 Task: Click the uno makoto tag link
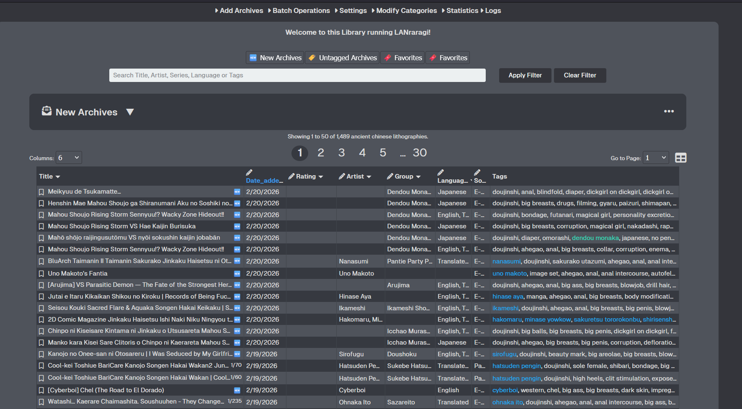(510, 274)
